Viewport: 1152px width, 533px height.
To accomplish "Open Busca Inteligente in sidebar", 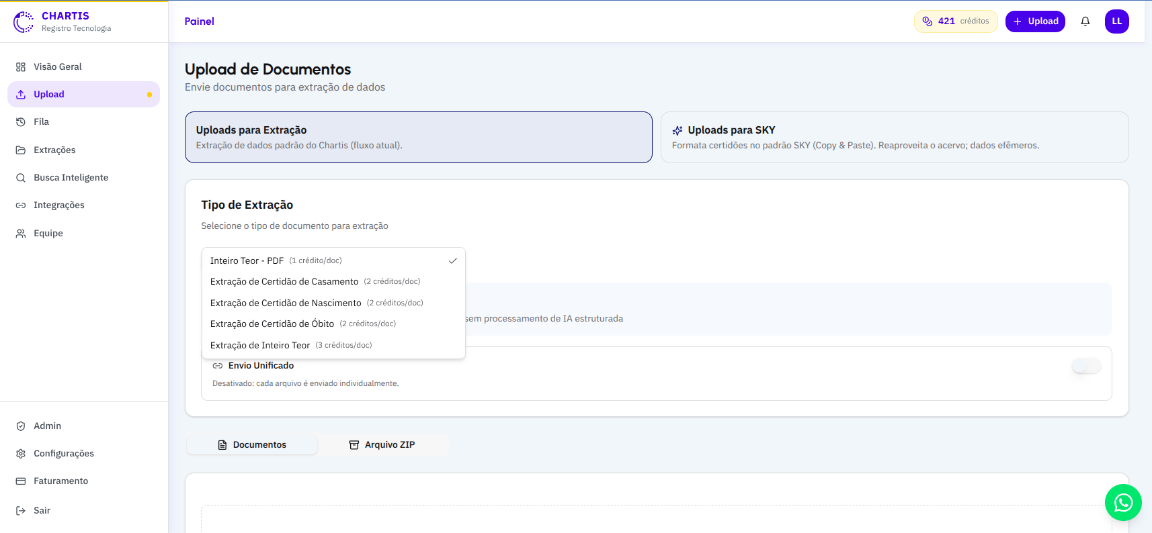I will point(83,178).
